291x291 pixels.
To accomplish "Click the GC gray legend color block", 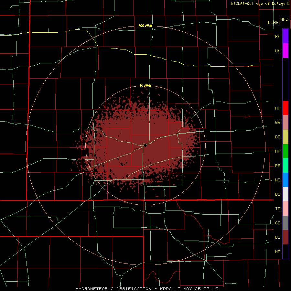I will [286, 223].
